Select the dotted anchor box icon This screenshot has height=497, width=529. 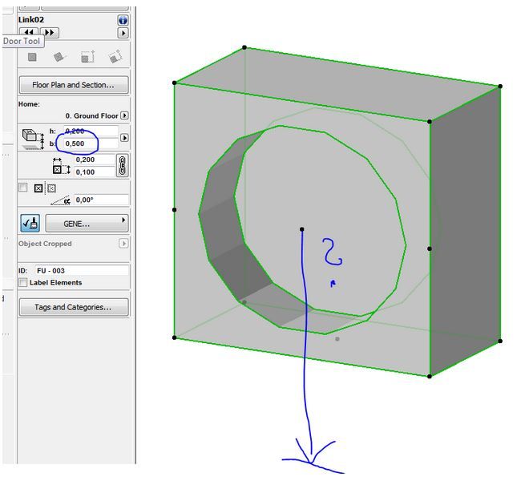click(x=51, y=188)
